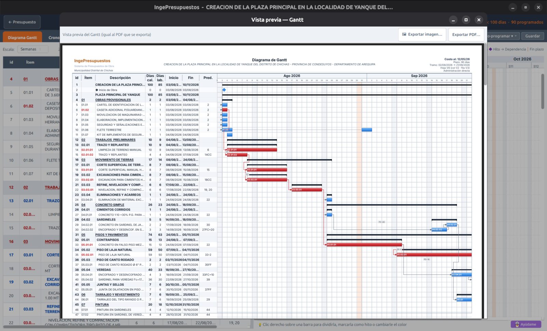This screenshot has height=331, width=547.
Task: Select row LIMPIEZA DE TERRENO MANUAL
Action: [145, 150]
